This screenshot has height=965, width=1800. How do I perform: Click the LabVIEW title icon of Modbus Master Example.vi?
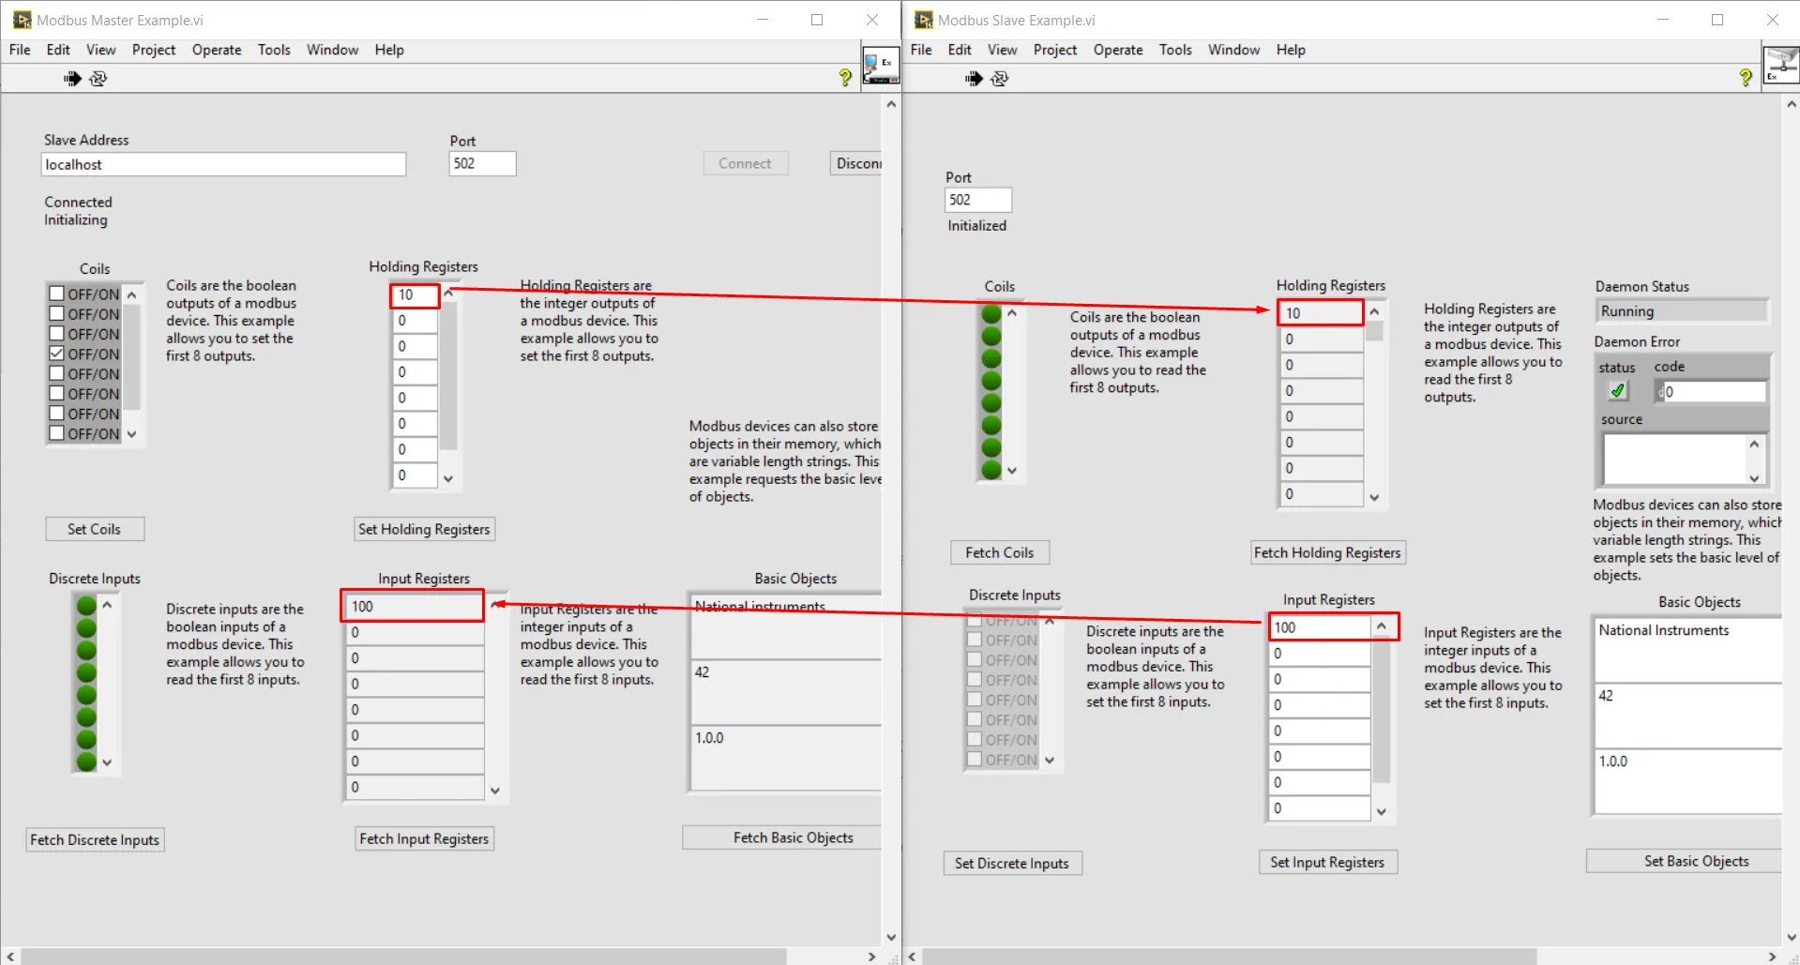point(22,20)
